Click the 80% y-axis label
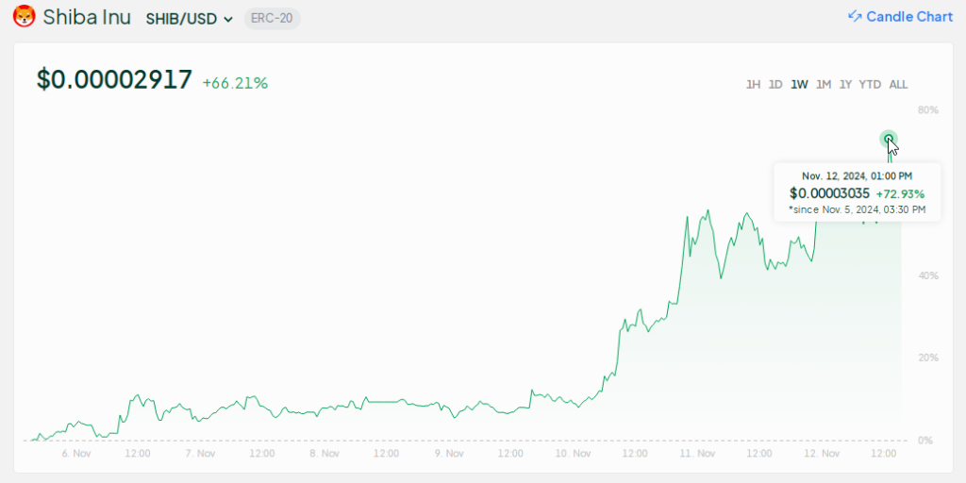Viewport: 966px width, 483px height. (x=927, y=110)
